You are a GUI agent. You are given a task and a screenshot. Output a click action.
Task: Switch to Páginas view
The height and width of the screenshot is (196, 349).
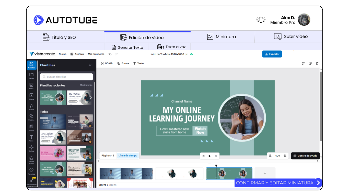[x=108, y=155]
